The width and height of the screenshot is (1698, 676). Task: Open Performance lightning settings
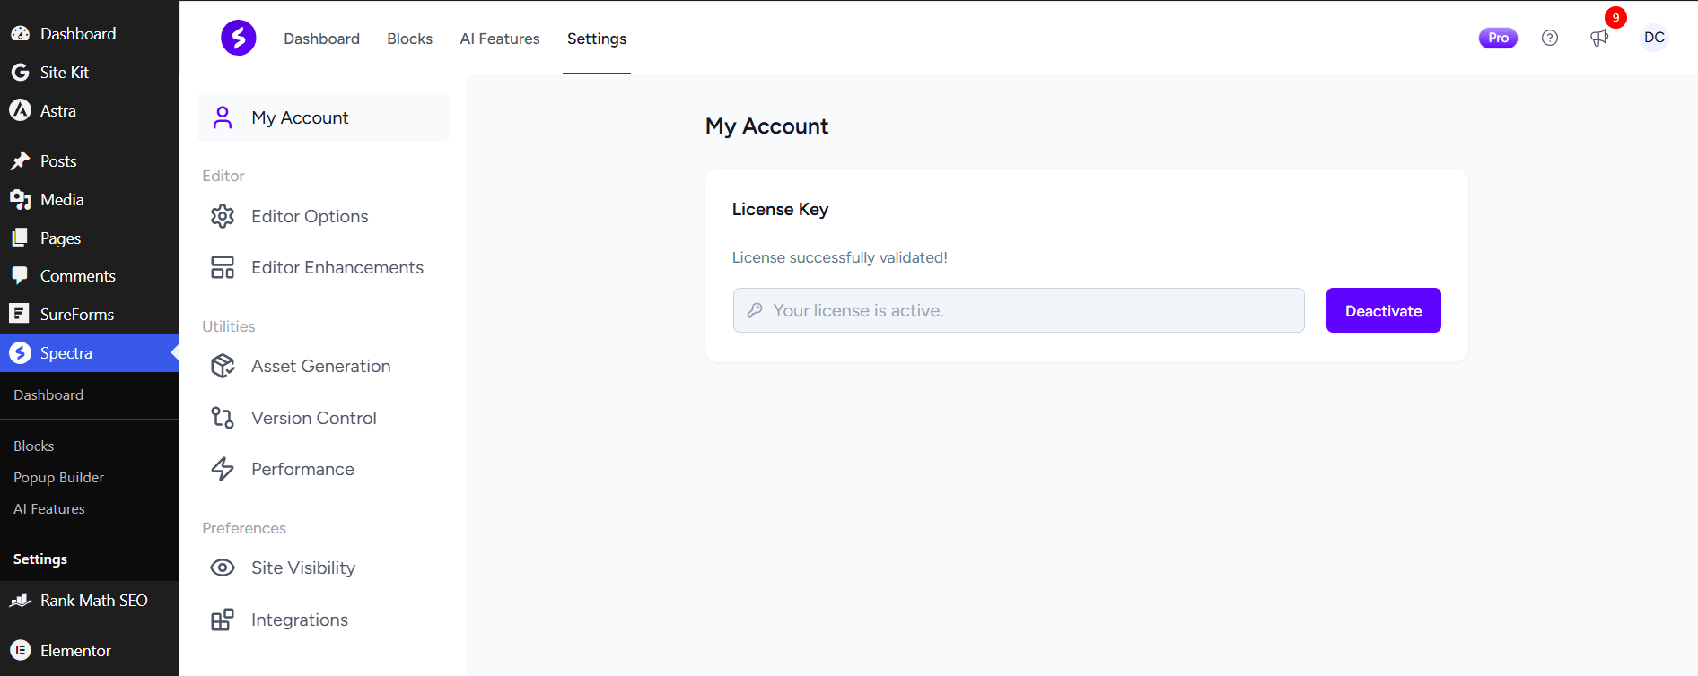tap(302, 469)
